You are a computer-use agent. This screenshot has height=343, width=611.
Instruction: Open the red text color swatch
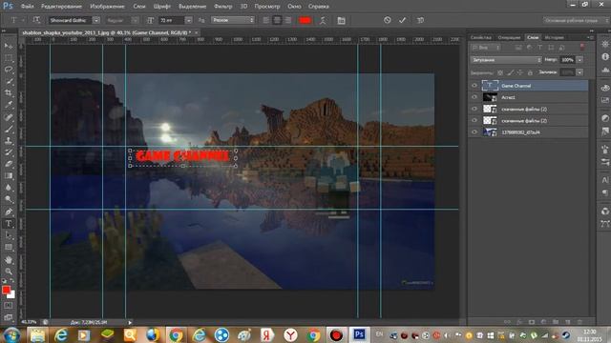tap(305, 20)
